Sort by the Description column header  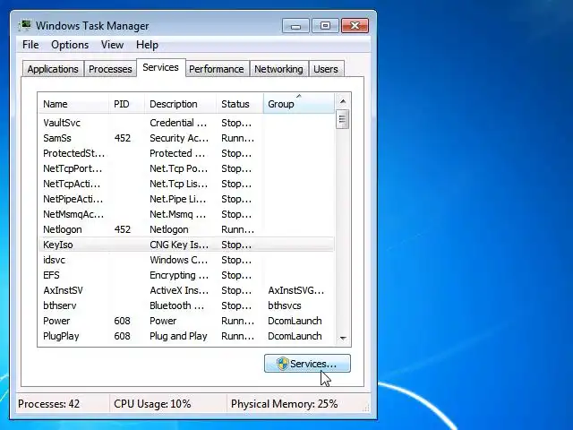coord(180,104)
